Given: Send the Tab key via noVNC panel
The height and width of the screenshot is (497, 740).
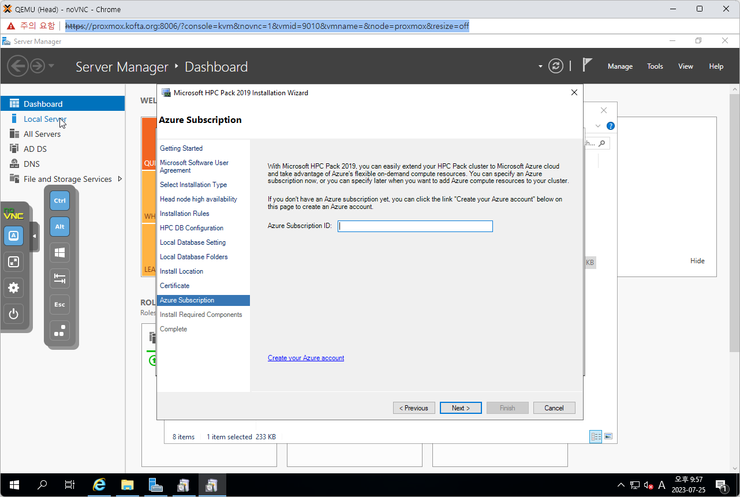Looking at the screenshot, I should click(59, 278).
